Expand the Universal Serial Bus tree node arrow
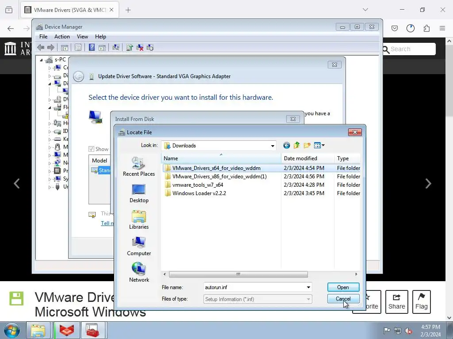 pos(50,187)
